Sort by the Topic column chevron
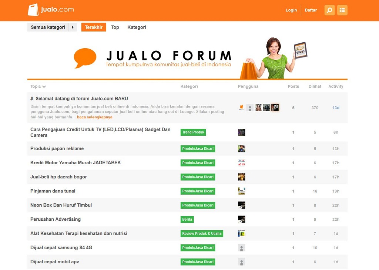The height and width of the screenshot is (270, 379). click(x=44, y=86)
